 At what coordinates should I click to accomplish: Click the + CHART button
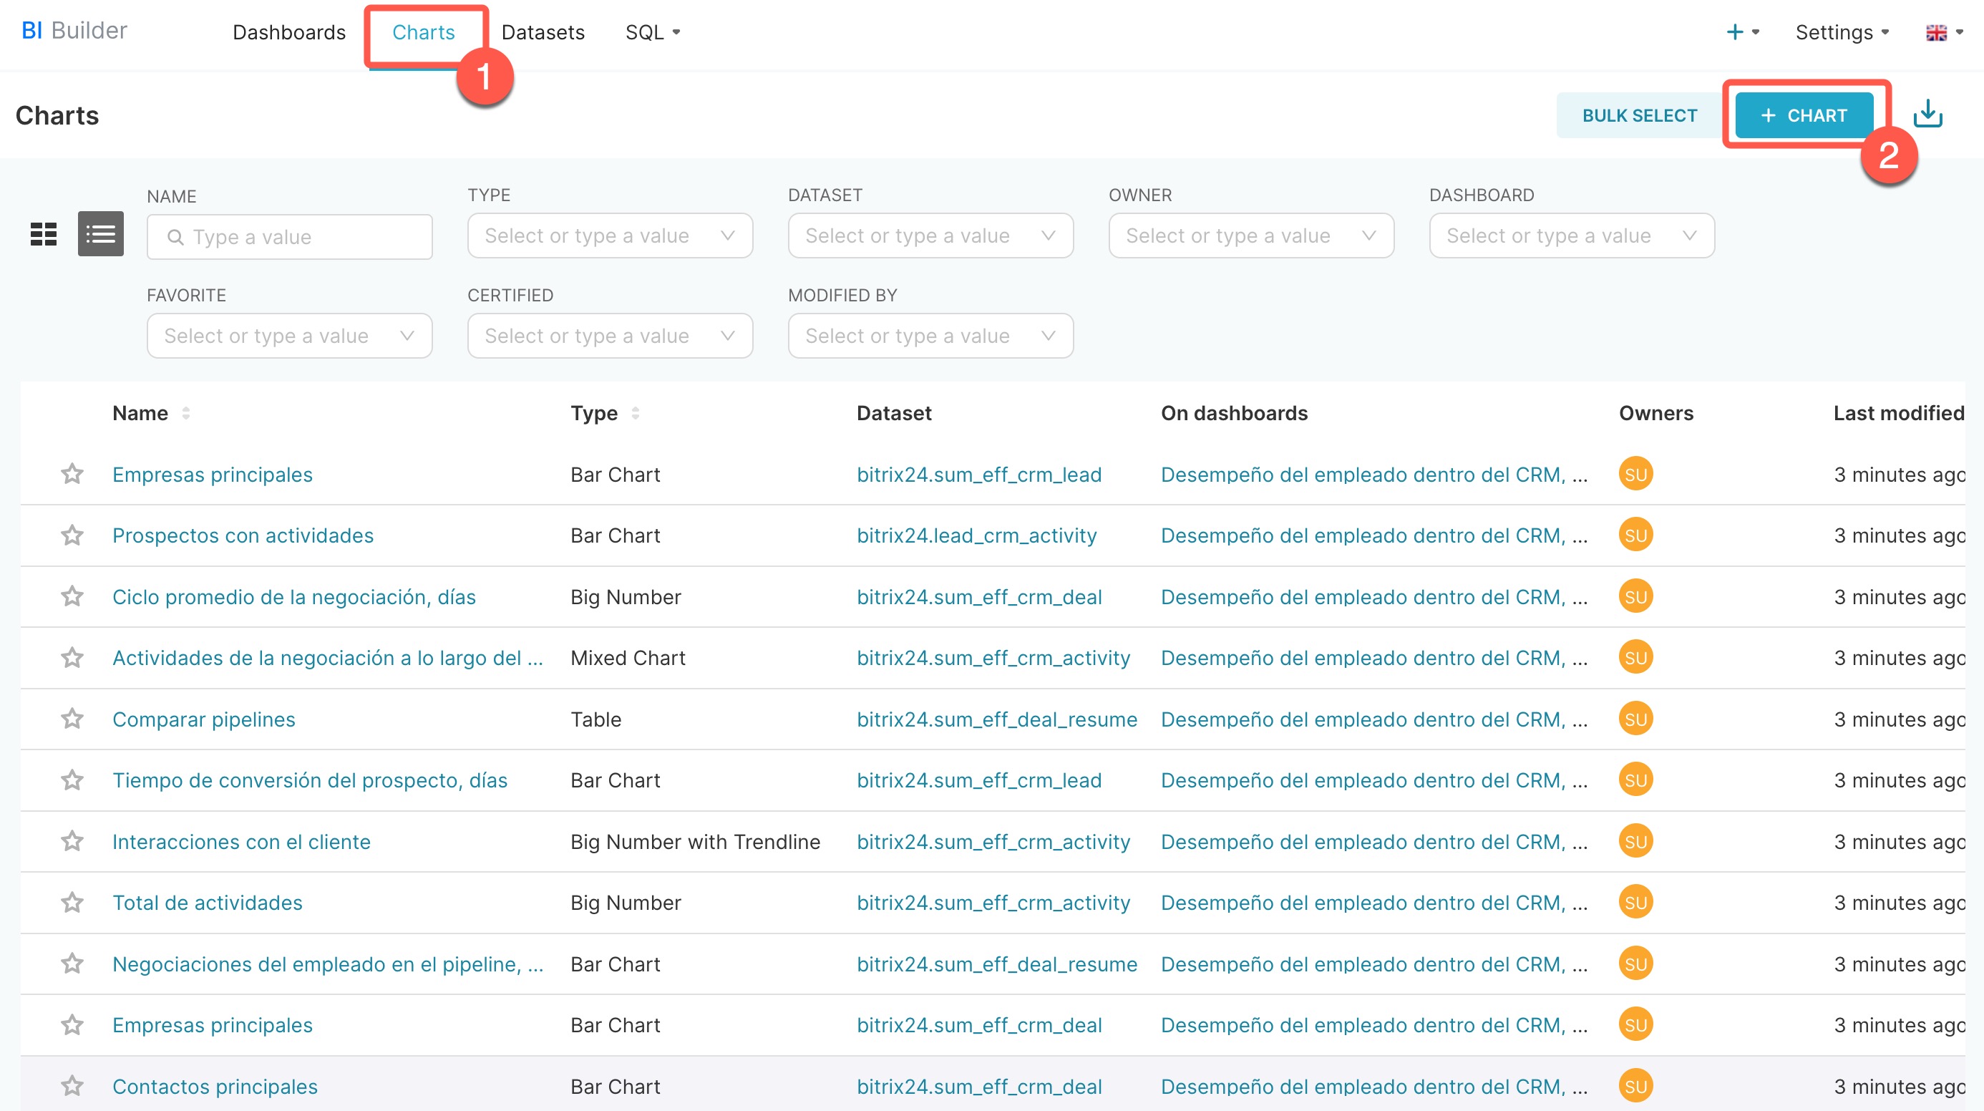1803,115
